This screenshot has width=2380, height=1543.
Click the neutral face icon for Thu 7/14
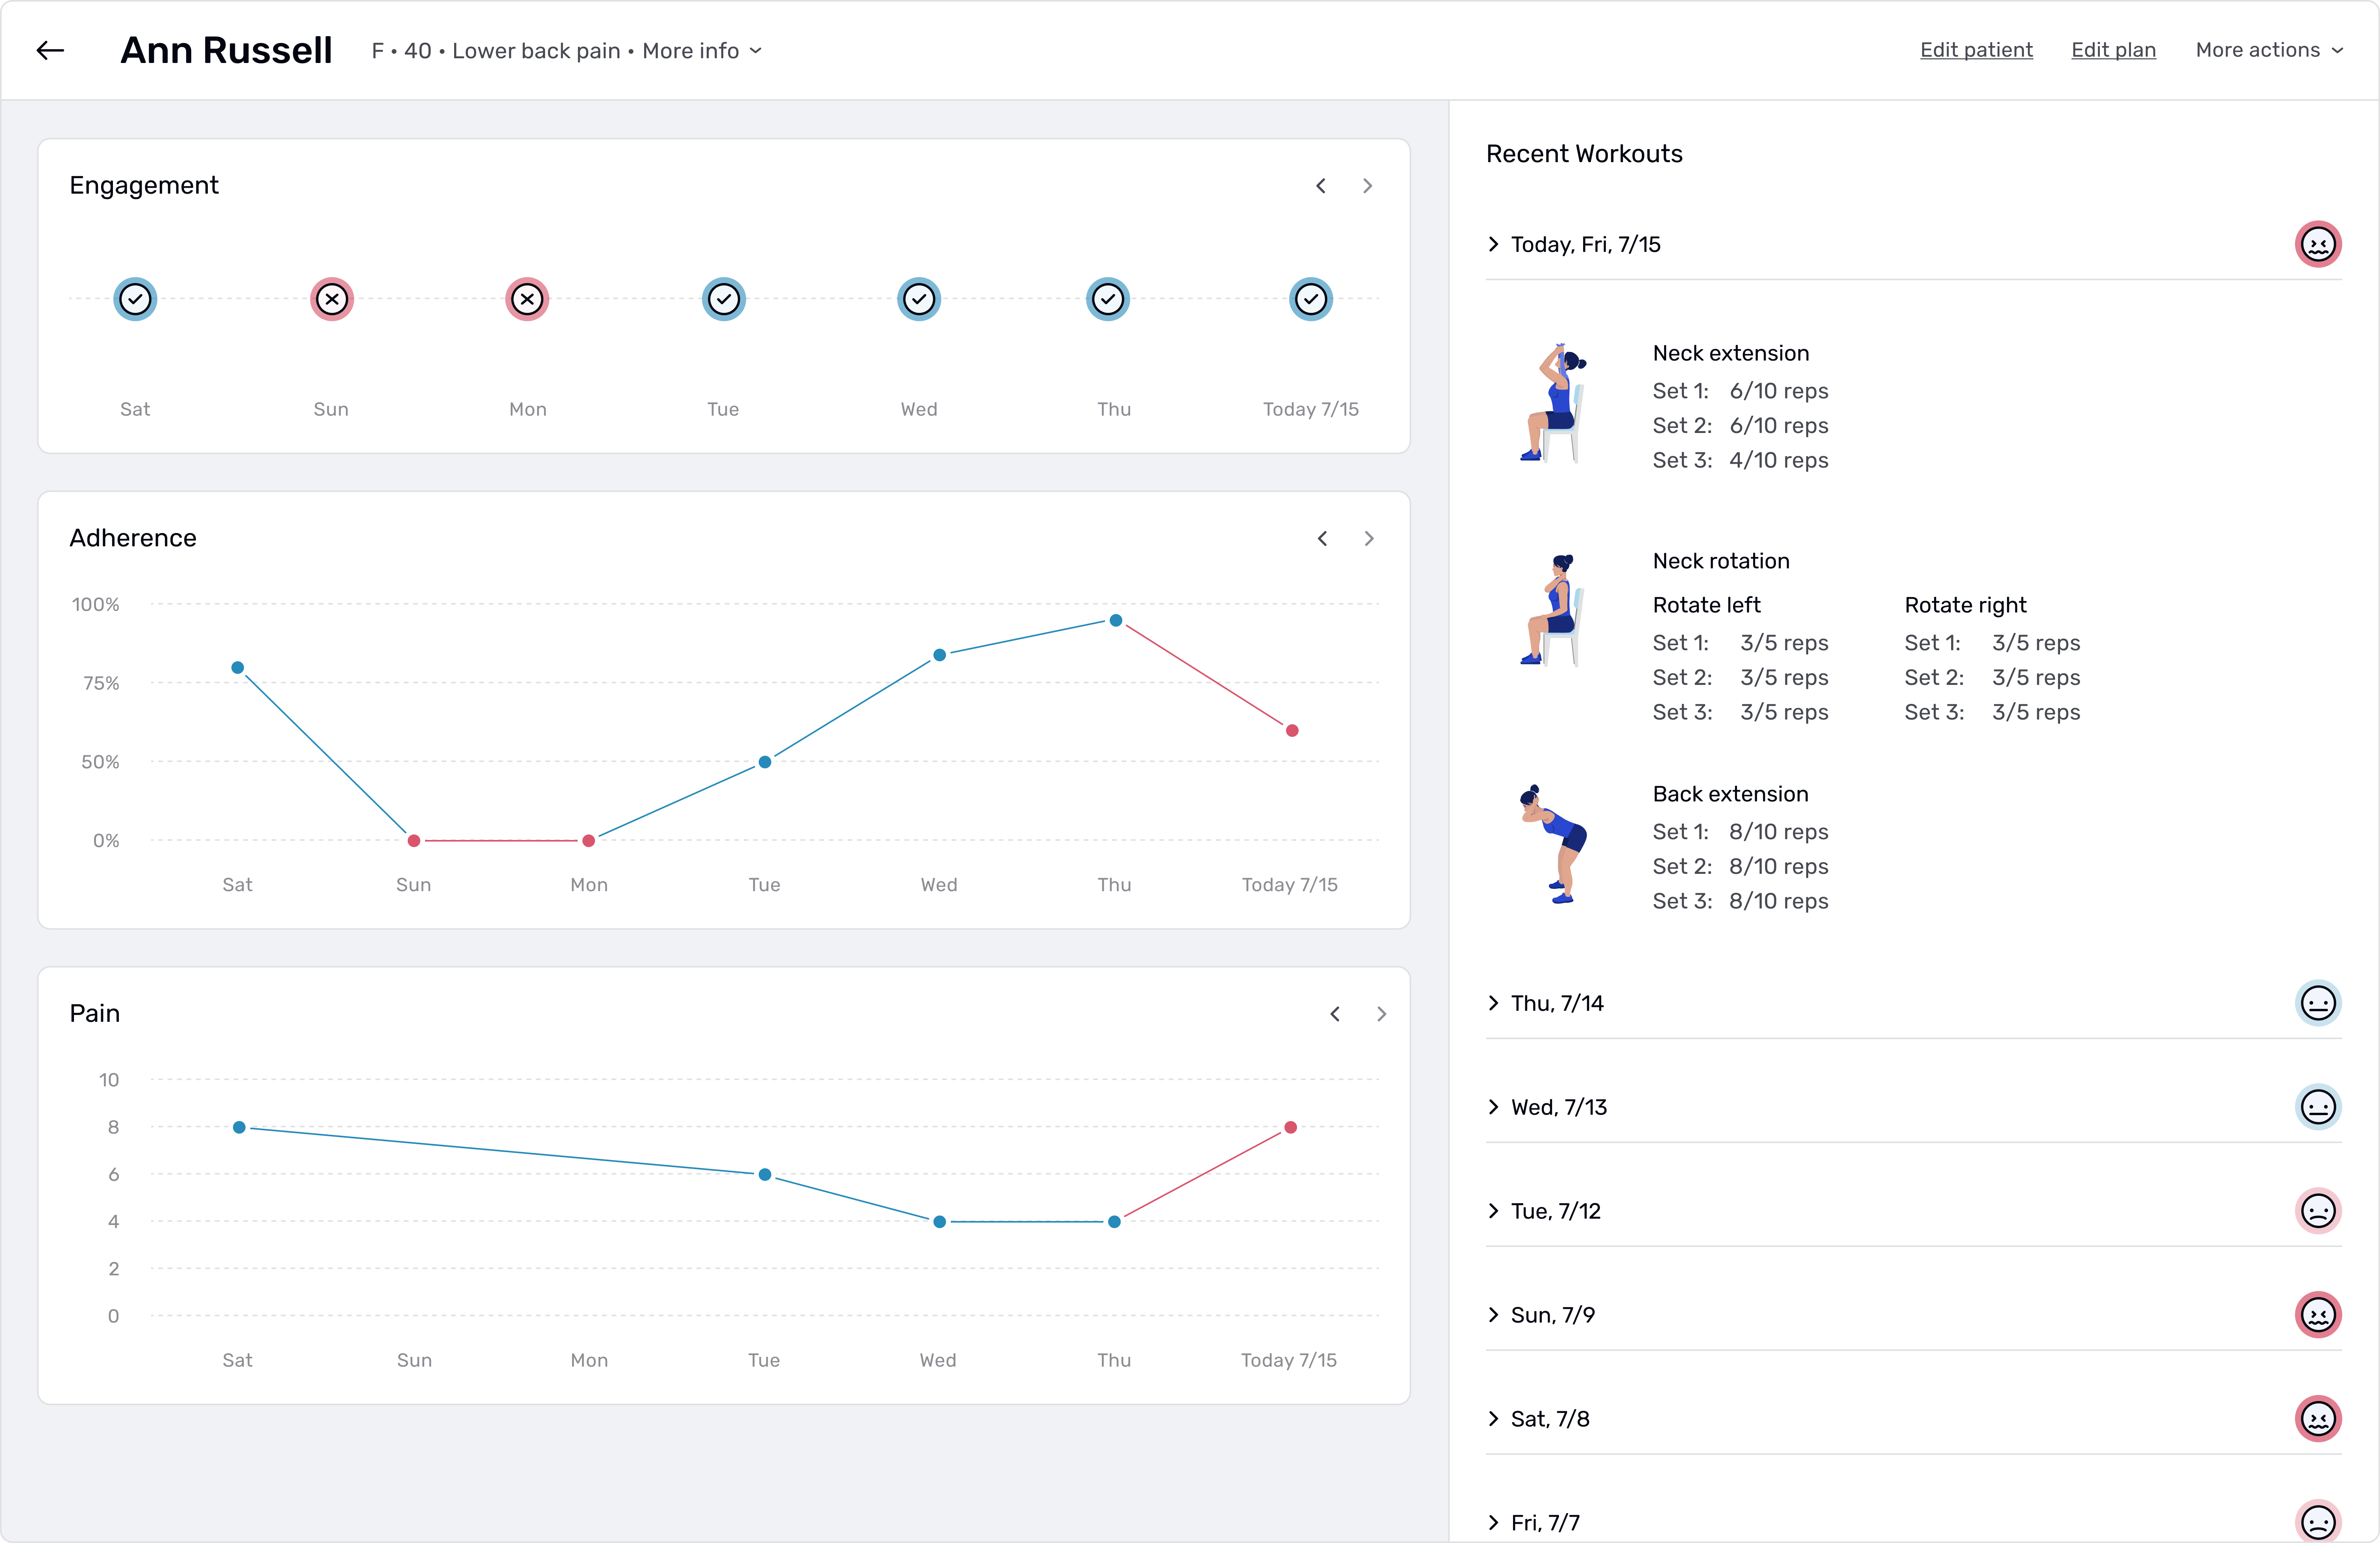coord(2317,1003)
